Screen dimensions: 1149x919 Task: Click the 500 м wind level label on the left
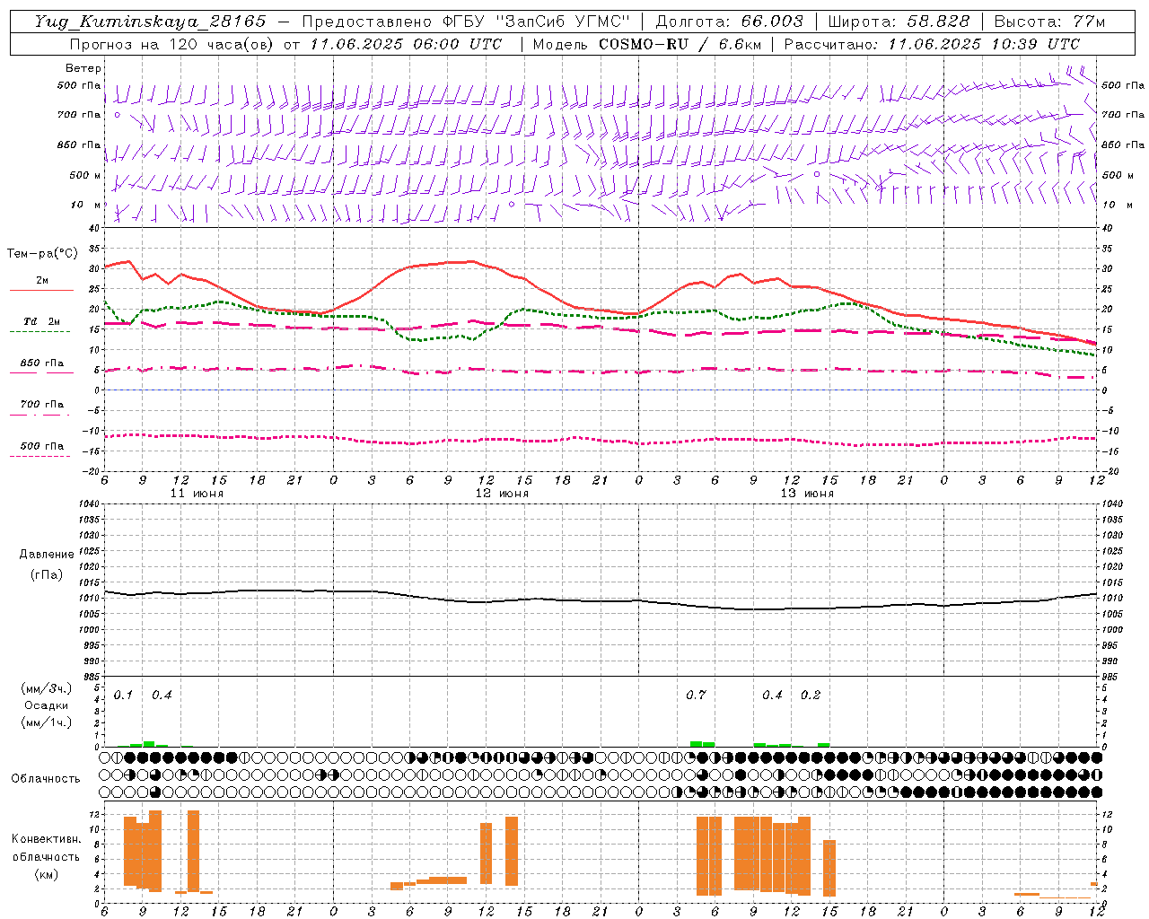[x=85, y=175]
